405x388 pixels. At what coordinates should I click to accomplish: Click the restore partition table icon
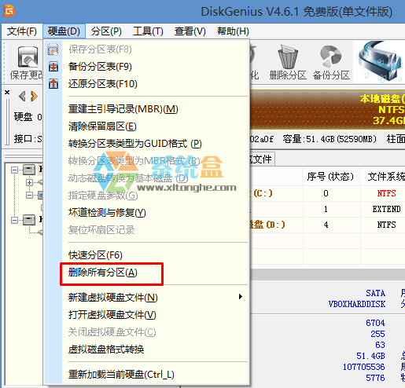(53, 84)
